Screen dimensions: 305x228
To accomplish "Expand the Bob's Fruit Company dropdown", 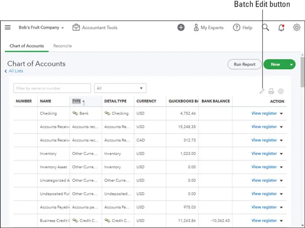I will [41, 27].
